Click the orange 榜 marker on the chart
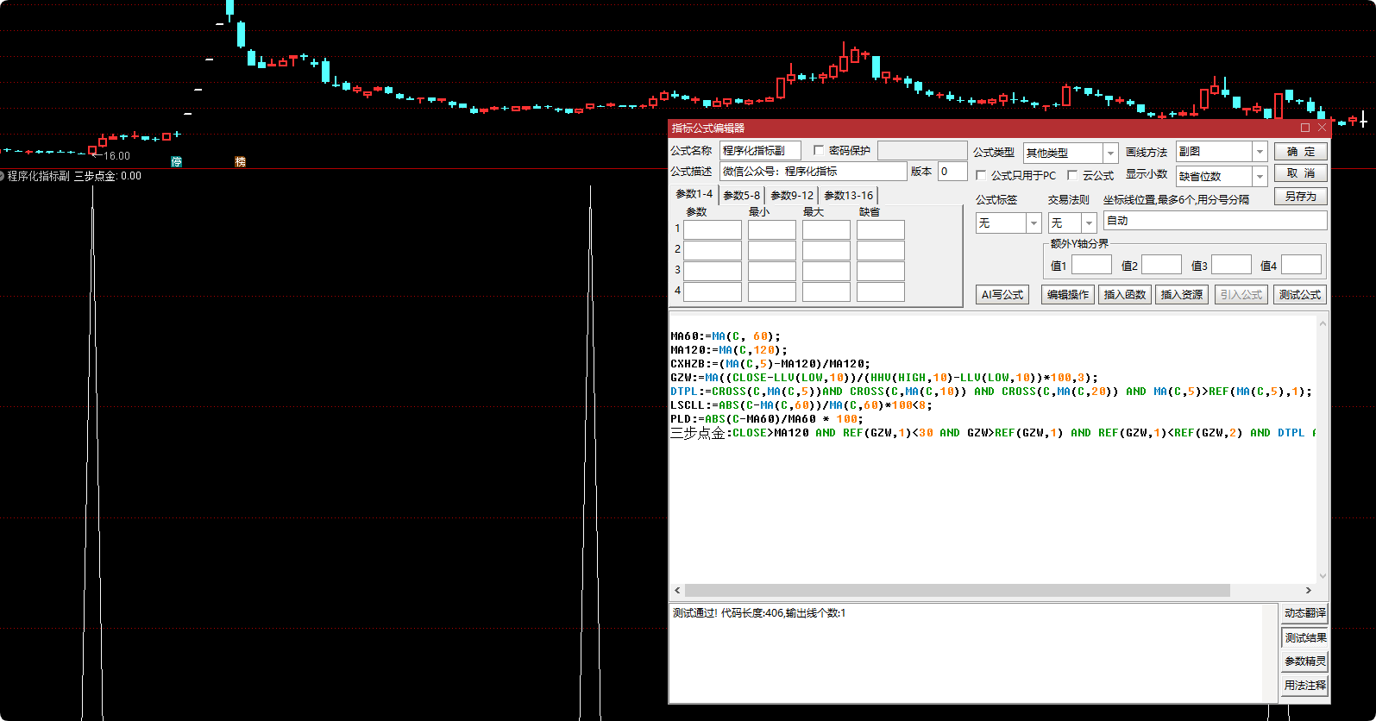Viewport: 1376px width, 721px height. [x=241, y=161]
